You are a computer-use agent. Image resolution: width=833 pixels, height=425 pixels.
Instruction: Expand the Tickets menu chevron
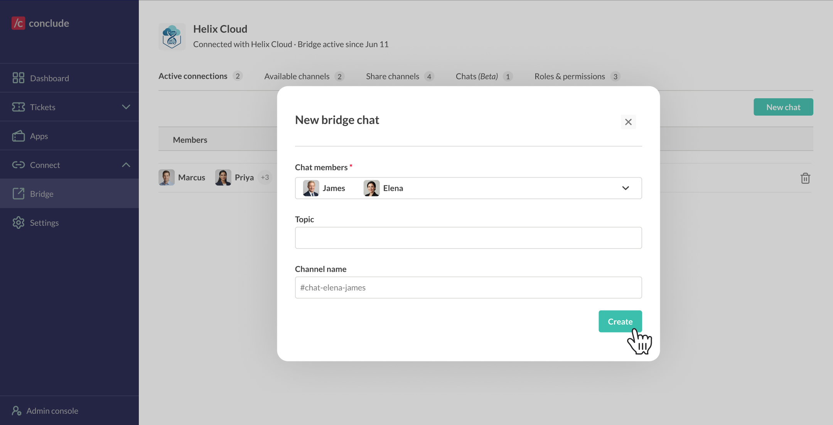[126, 107]
